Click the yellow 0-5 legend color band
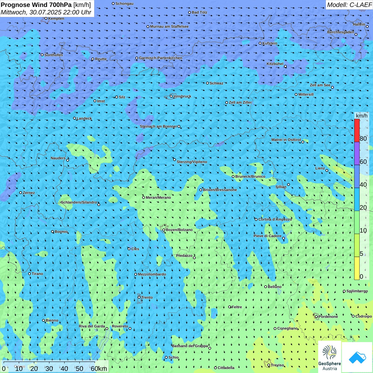The height and width of the screenshot is (373, 373). tap(357, 268)
